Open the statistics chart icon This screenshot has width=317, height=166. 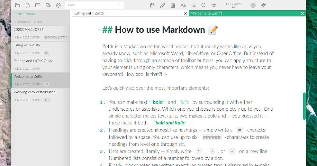pyautogui.click(x=38, y=5)
